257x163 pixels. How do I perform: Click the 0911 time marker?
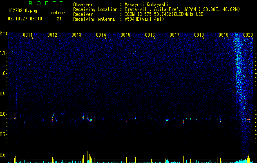click(x=27, y=35)
